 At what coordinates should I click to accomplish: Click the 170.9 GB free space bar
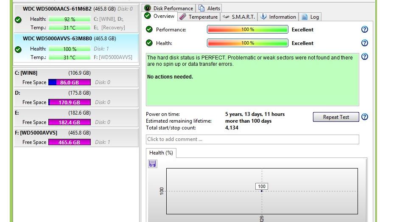tap(70, 102)
